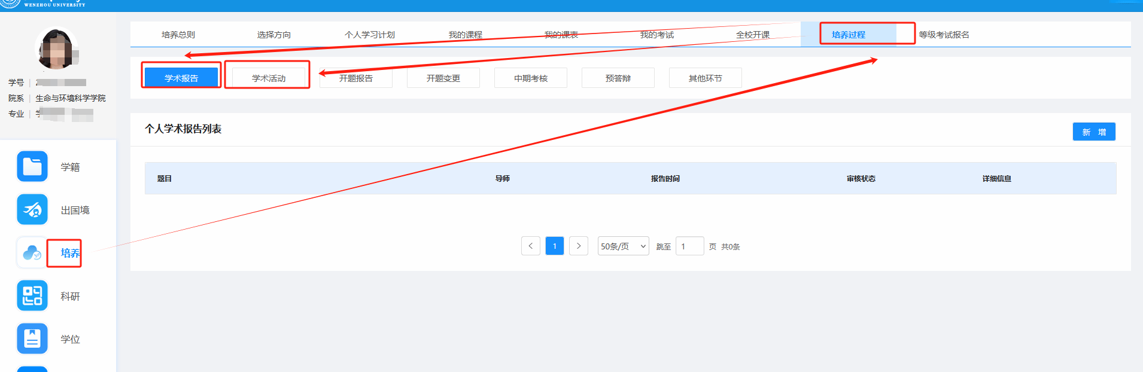Screen dimensions: 1143x372
Task: Go to previous page arrow
Action: (x=531, y=246)
